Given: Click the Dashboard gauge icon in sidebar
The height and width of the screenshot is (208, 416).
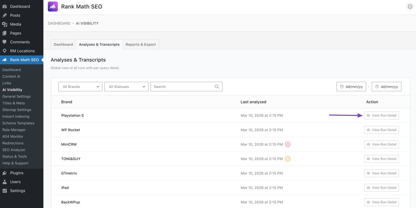Looking at the screenshot, I should click(x=5, y=6).
